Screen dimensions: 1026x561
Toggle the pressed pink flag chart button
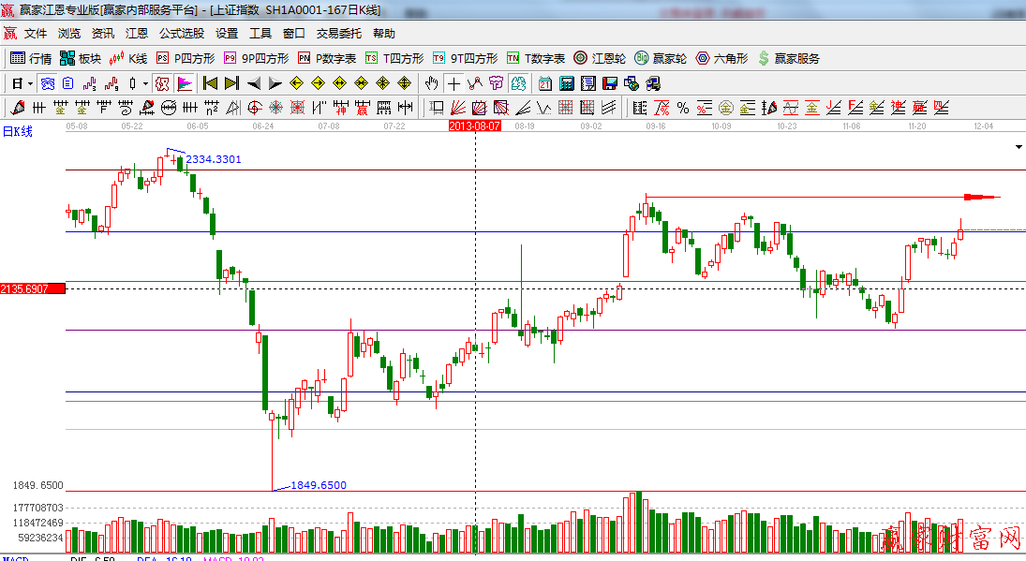click(x=185, y=83)
